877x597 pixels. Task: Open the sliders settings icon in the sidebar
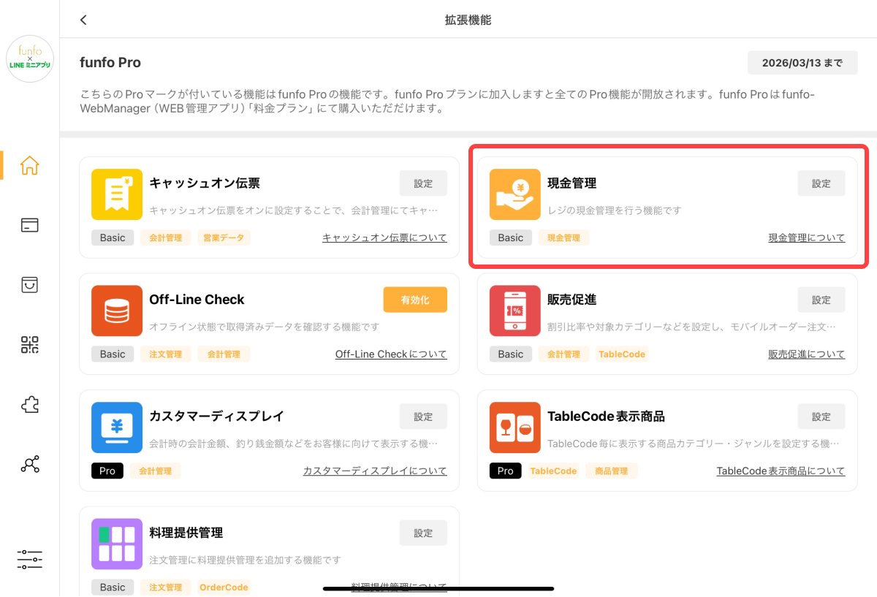tap(30, 560)
